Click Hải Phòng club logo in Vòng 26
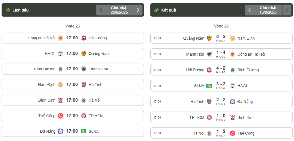Viewport: 294px width, 141px height. tap(84, 38)
